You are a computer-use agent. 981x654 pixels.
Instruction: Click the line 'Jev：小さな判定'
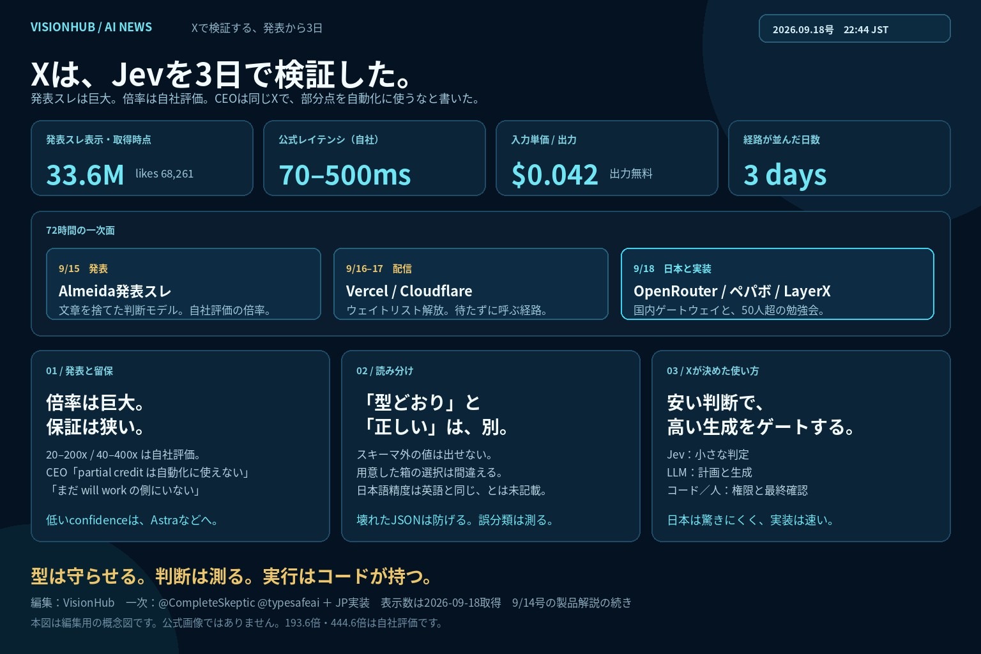708,455
